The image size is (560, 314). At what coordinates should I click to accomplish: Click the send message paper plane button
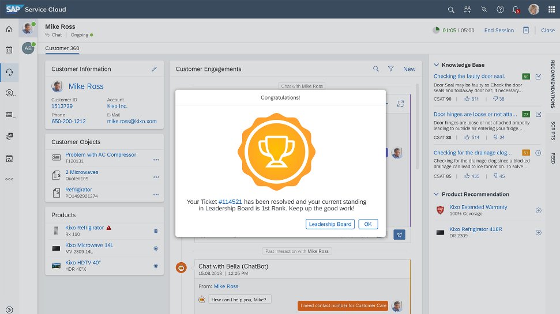[399, 234]
